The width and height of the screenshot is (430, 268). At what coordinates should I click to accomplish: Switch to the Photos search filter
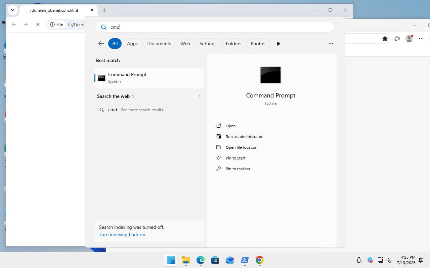pos(258,44)
